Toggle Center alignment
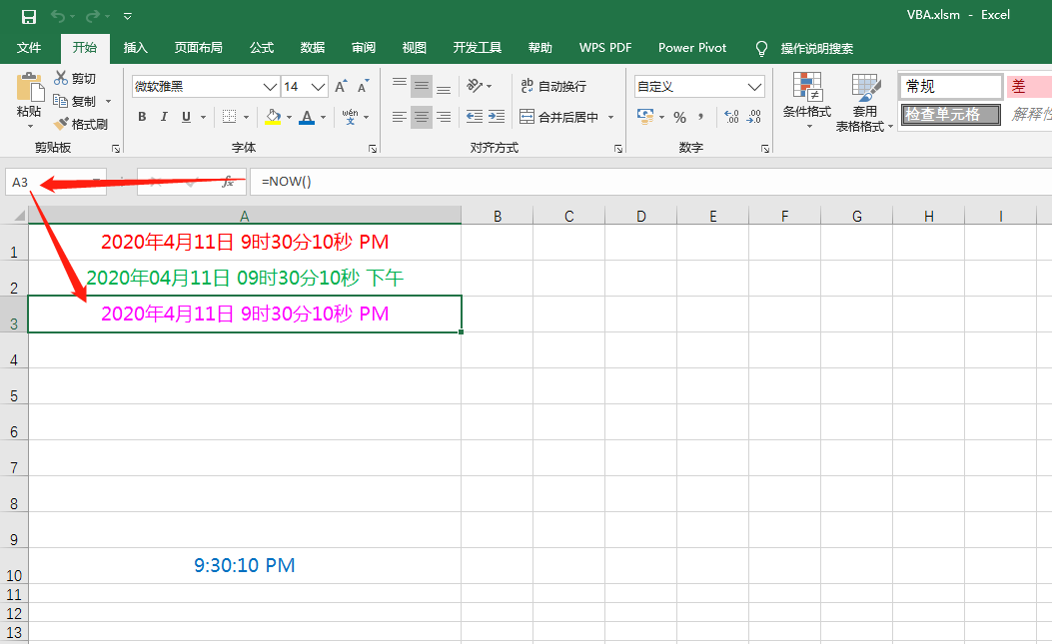 point(422,117)
